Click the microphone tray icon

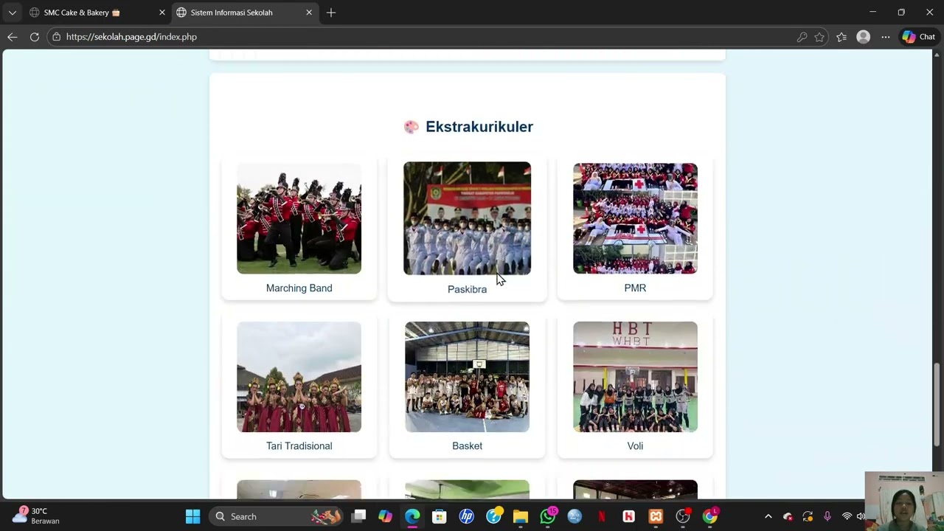pyautogui.click(x=827, y=517)
